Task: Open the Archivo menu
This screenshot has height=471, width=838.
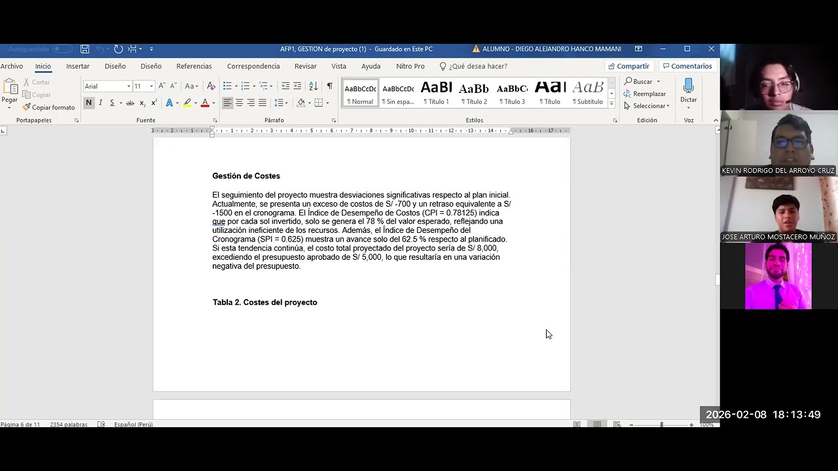Action: 12,66
